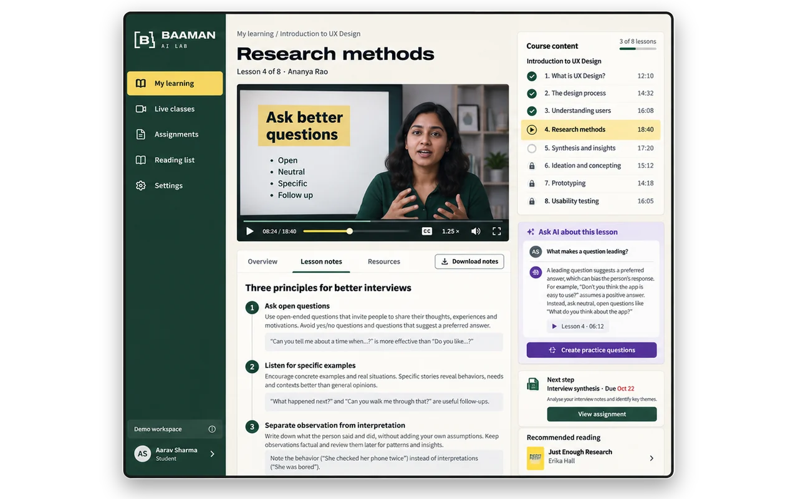Click Create practice questions

(592, 350)
